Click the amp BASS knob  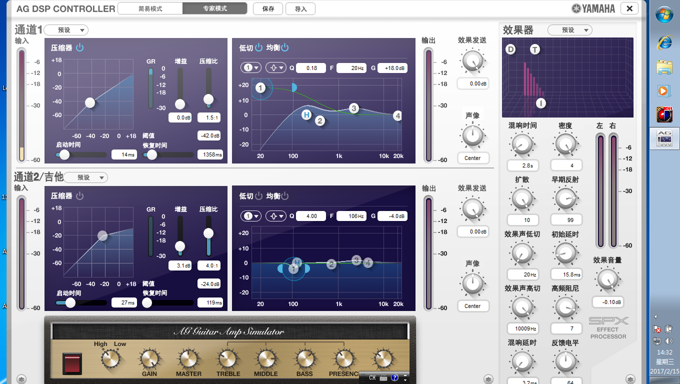click(304, 359)
